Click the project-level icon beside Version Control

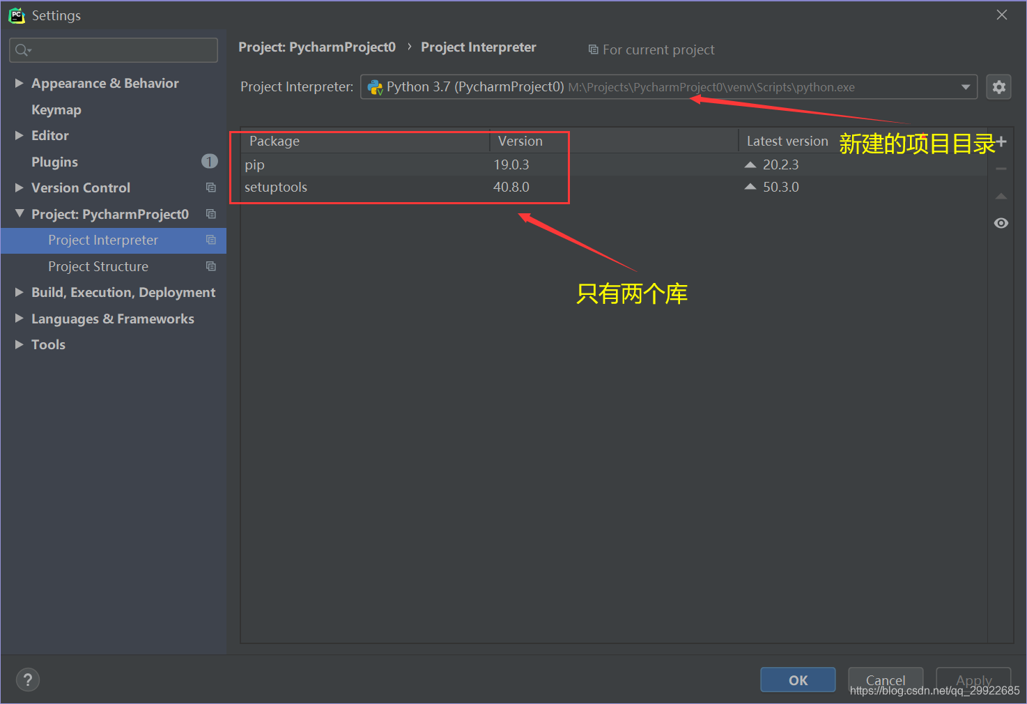tap(211, 188)
